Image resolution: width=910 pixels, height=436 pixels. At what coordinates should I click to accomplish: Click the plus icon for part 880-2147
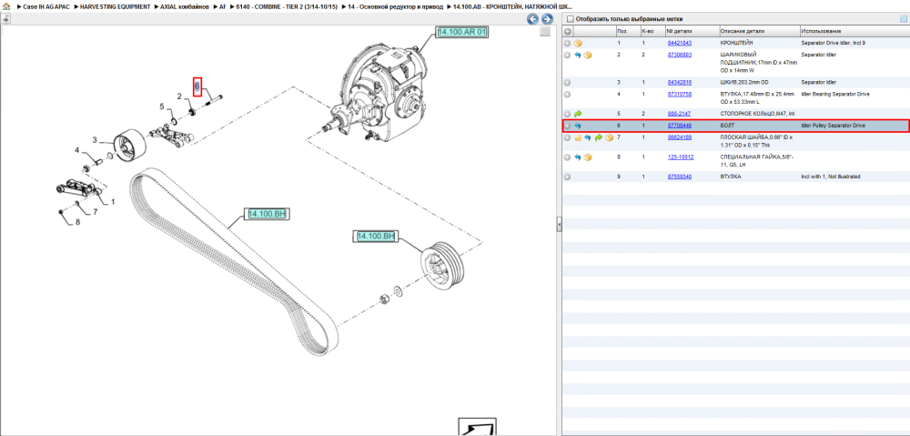point(568,114)
